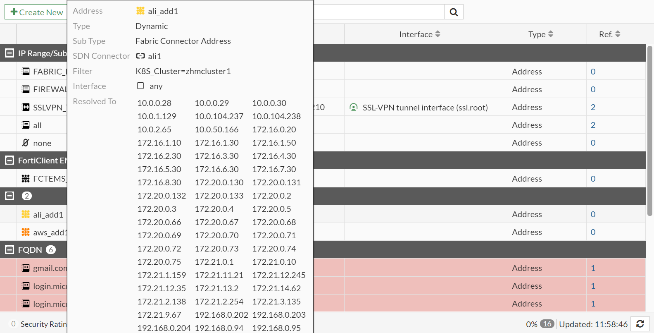
Task: Collapse the FortiClient EMS group
Action: (9, 161)
